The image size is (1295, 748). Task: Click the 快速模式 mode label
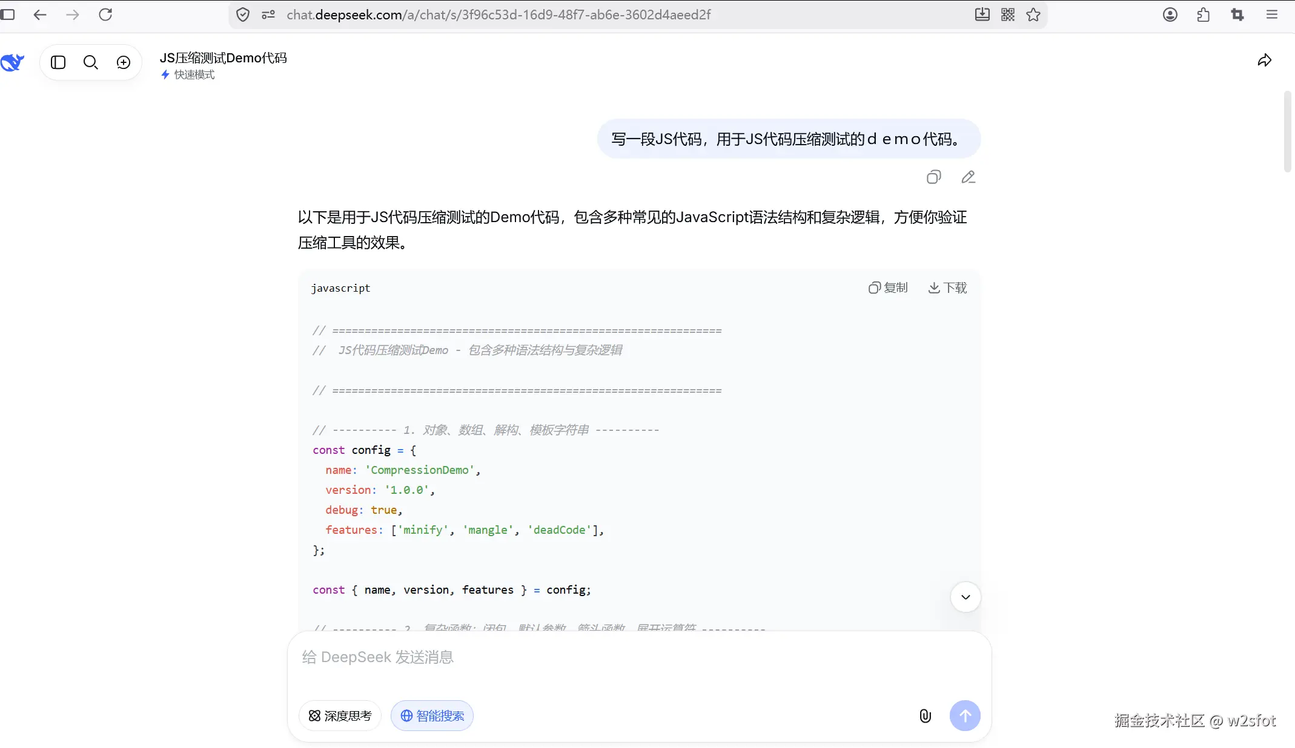point(188,74)
